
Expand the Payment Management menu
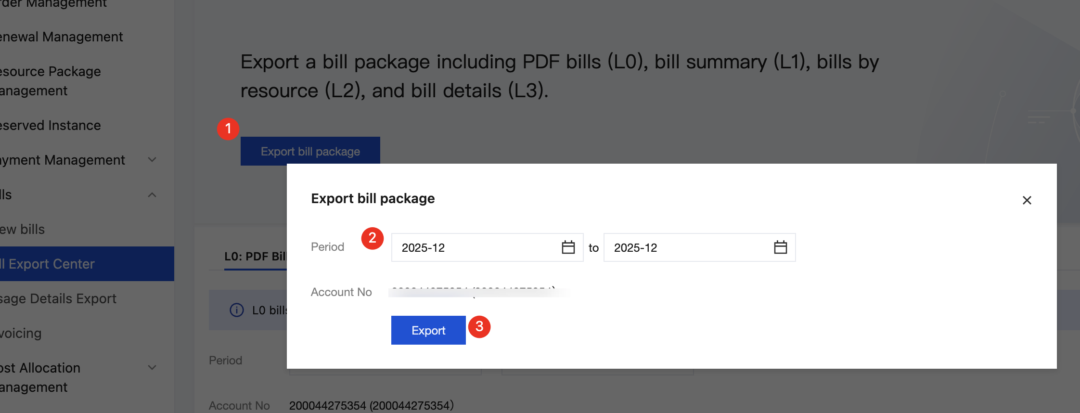coord(152,160)
